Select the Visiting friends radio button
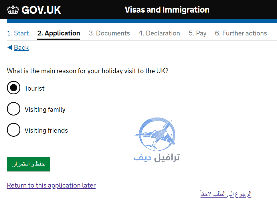 [14, 130]
